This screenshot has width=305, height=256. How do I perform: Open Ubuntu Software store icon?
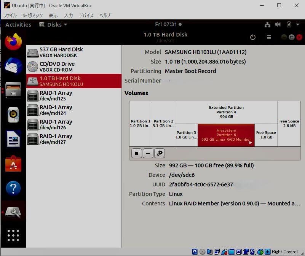pos(13,164)
